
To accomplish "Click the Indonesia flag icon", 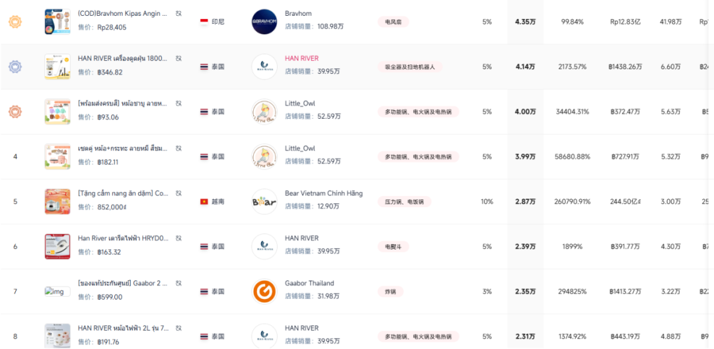I will (x=204, y=22).
